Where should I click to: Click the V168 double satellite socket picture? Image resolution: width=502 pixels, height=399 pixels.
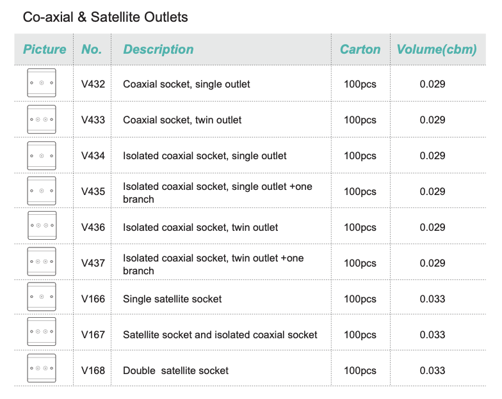coord(42,368)
